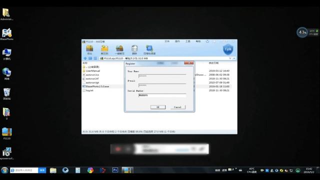Click the CPU temperature 45°C taskbar readout
Viewport: 320px width, 180px height.
pyautogui.click(x=251, y=170)
